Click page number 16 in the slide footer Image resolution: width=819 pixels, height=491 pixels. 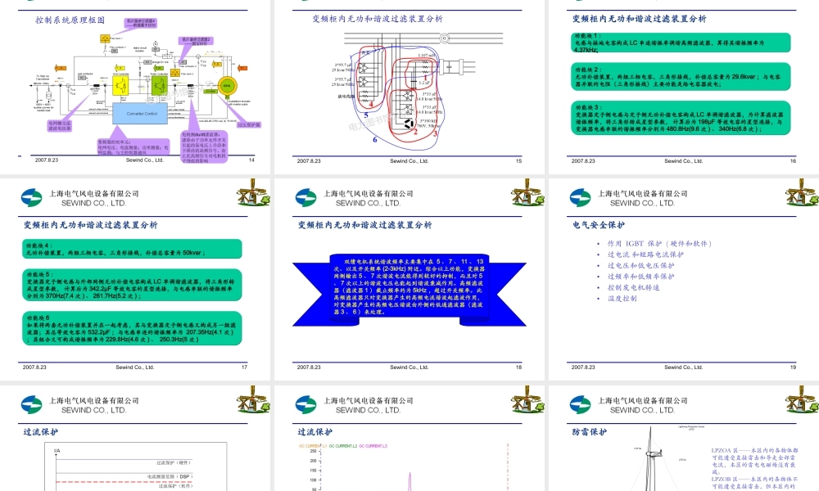coord(791,161)
